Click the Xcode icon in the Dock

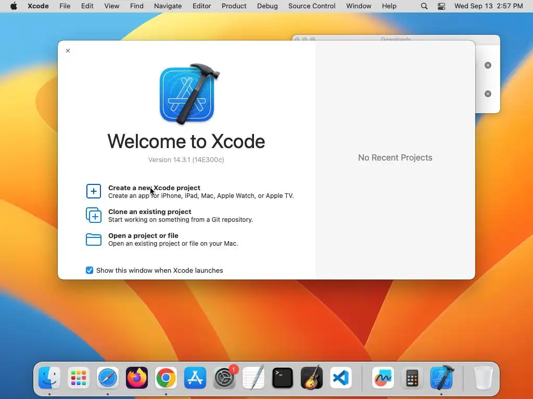441,378
